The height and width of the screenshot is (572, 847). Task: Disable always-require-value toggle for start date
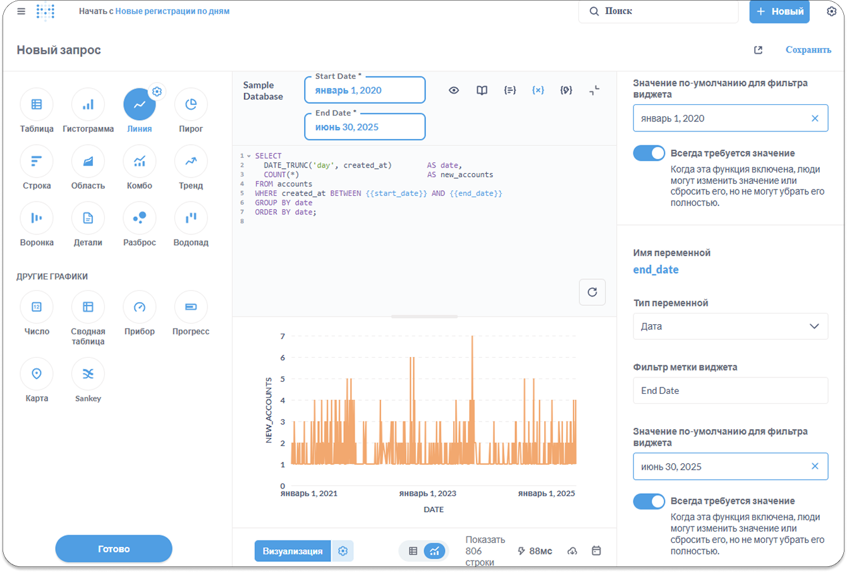click(649, 154)
